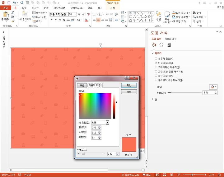Select the triangle shape in shapes gallery

coord(134,17)
